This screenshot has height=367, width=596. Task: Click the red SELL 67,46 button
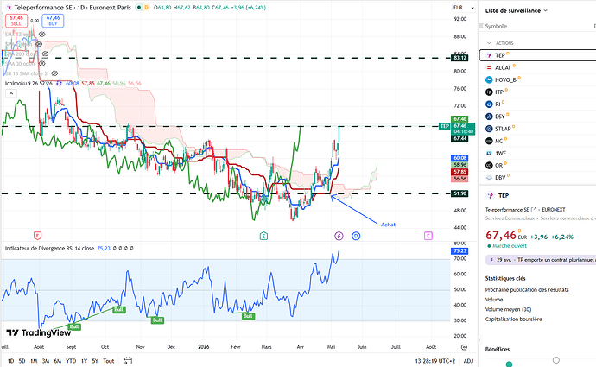16,21
